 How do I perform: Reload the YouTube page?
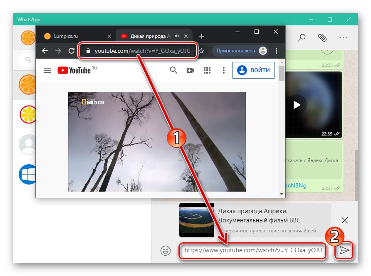[72, 51]
